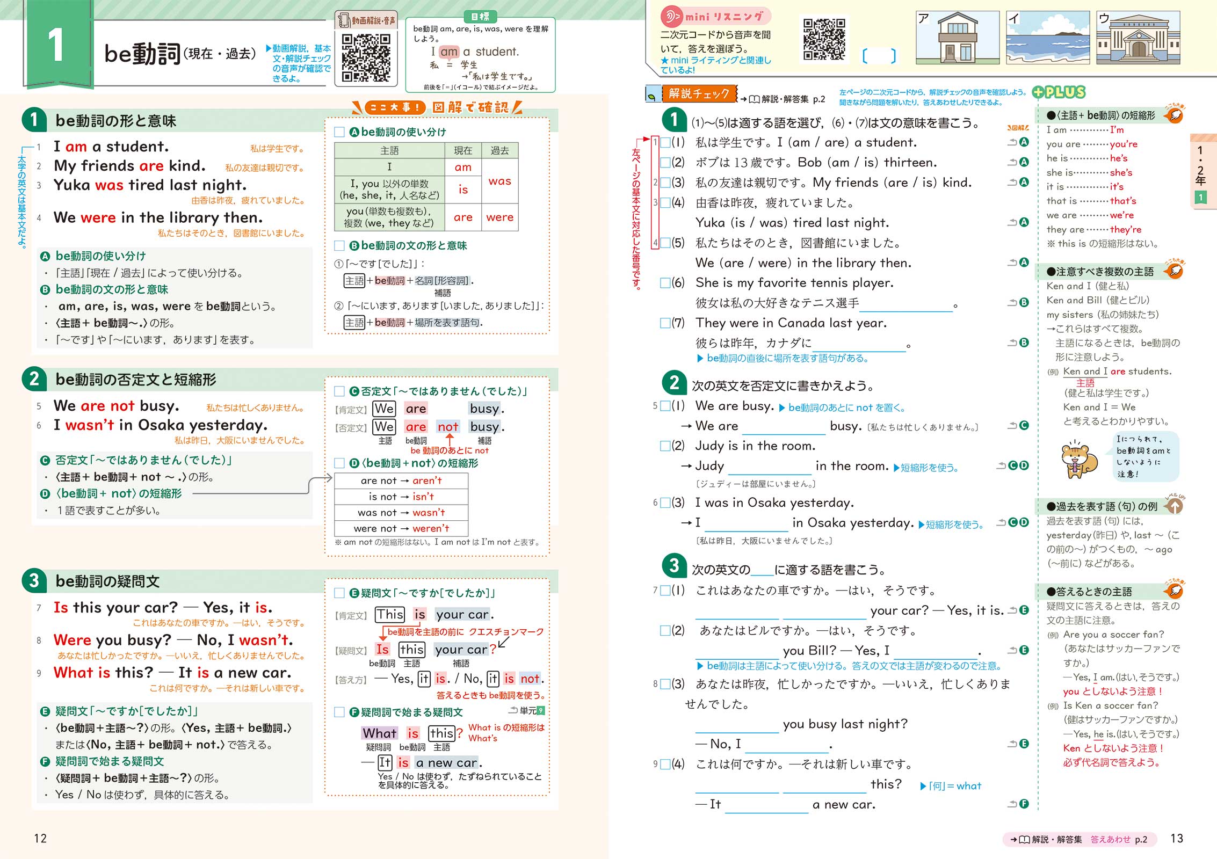Click the blank in I ___ in Osaka yesterday.

coord(746,524)
